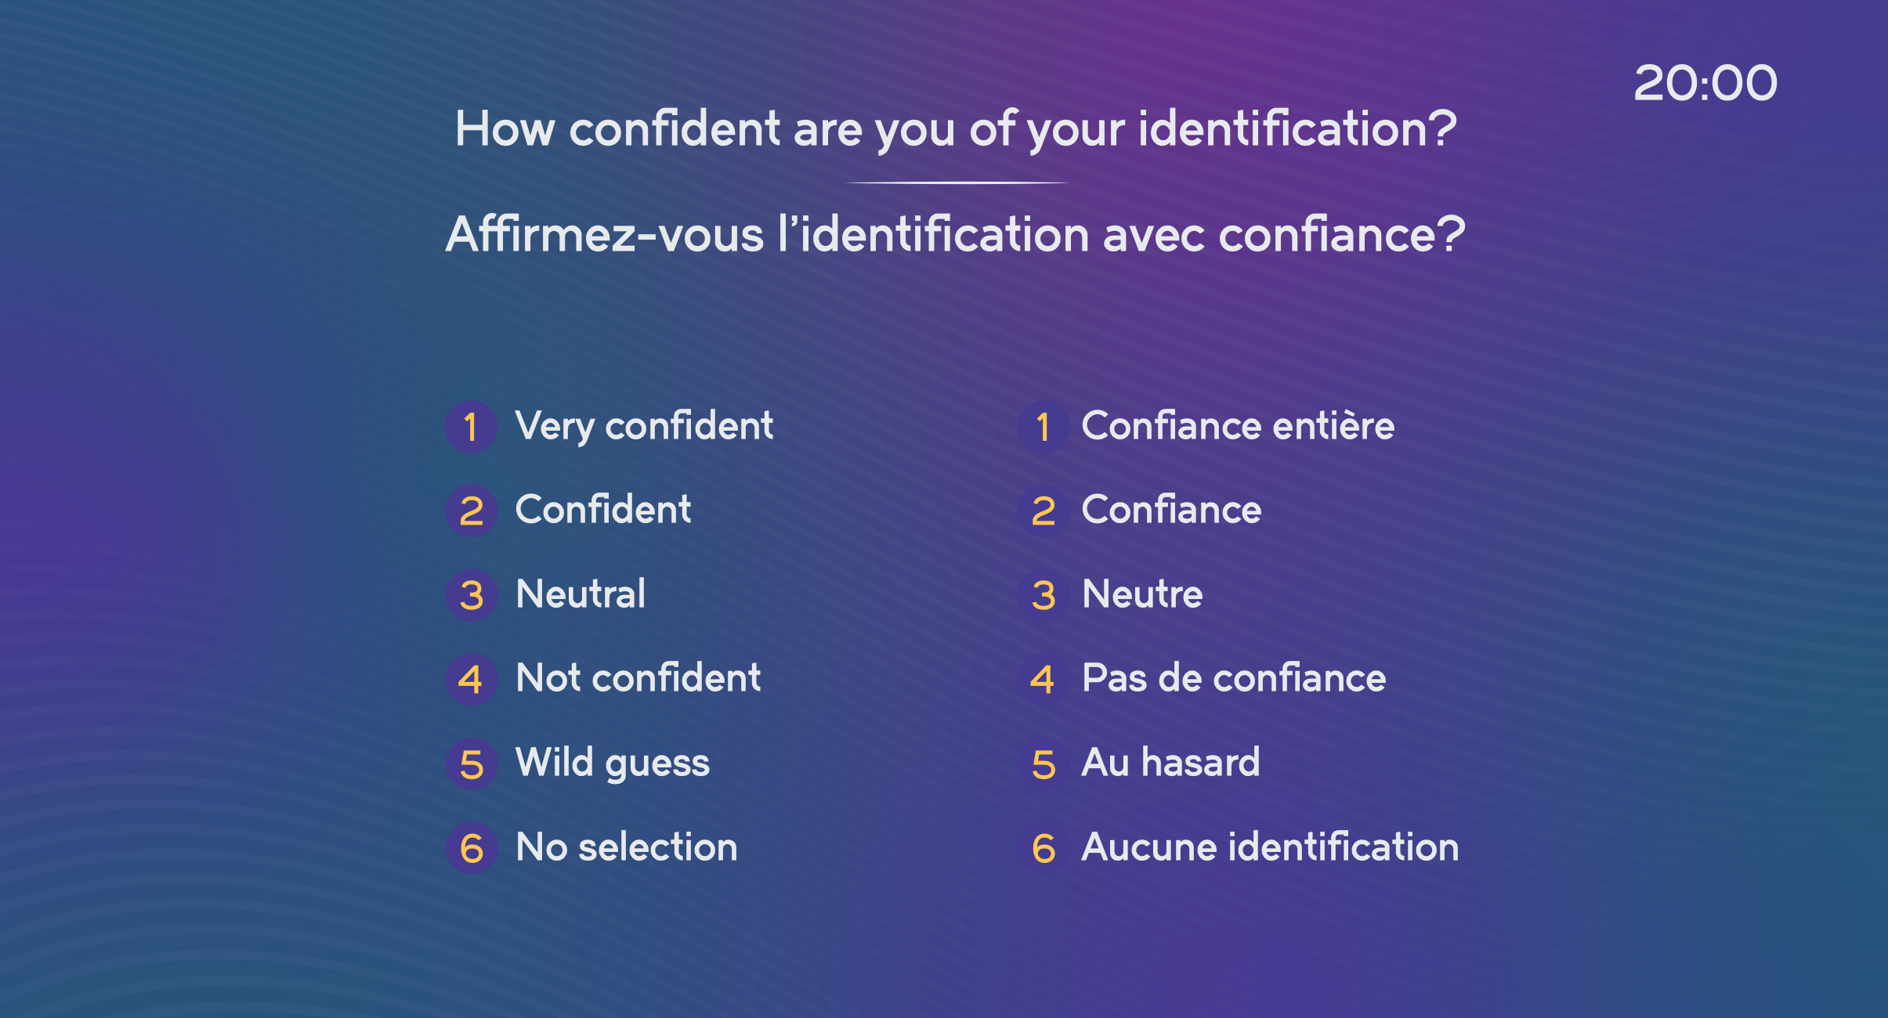Click the 20:00 countdown timer
This screenshot has width=1888, height=1018.
(x=1705, y=83)
